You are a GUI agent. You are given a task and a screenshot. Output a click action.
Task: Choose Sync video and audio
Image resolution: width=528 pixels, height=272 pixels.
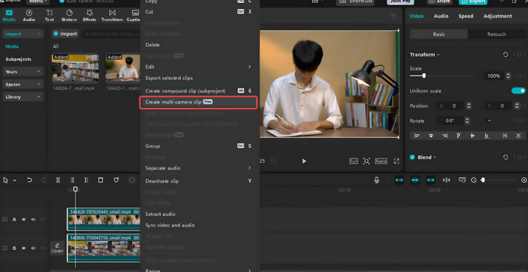tap(199, 225)
